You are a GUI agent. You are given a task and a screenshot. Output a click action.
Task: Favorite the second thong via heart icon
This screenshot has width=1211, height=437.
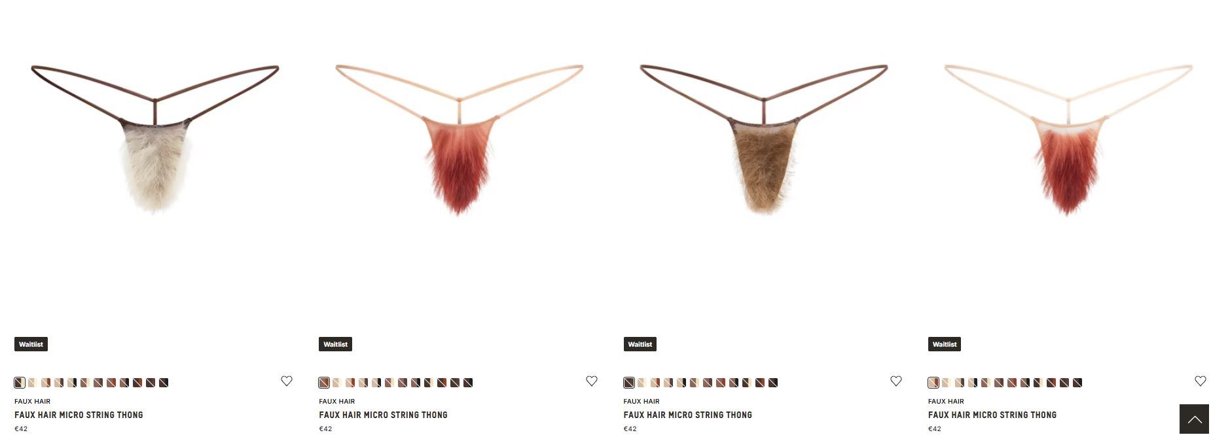click(x=592, y=381)
